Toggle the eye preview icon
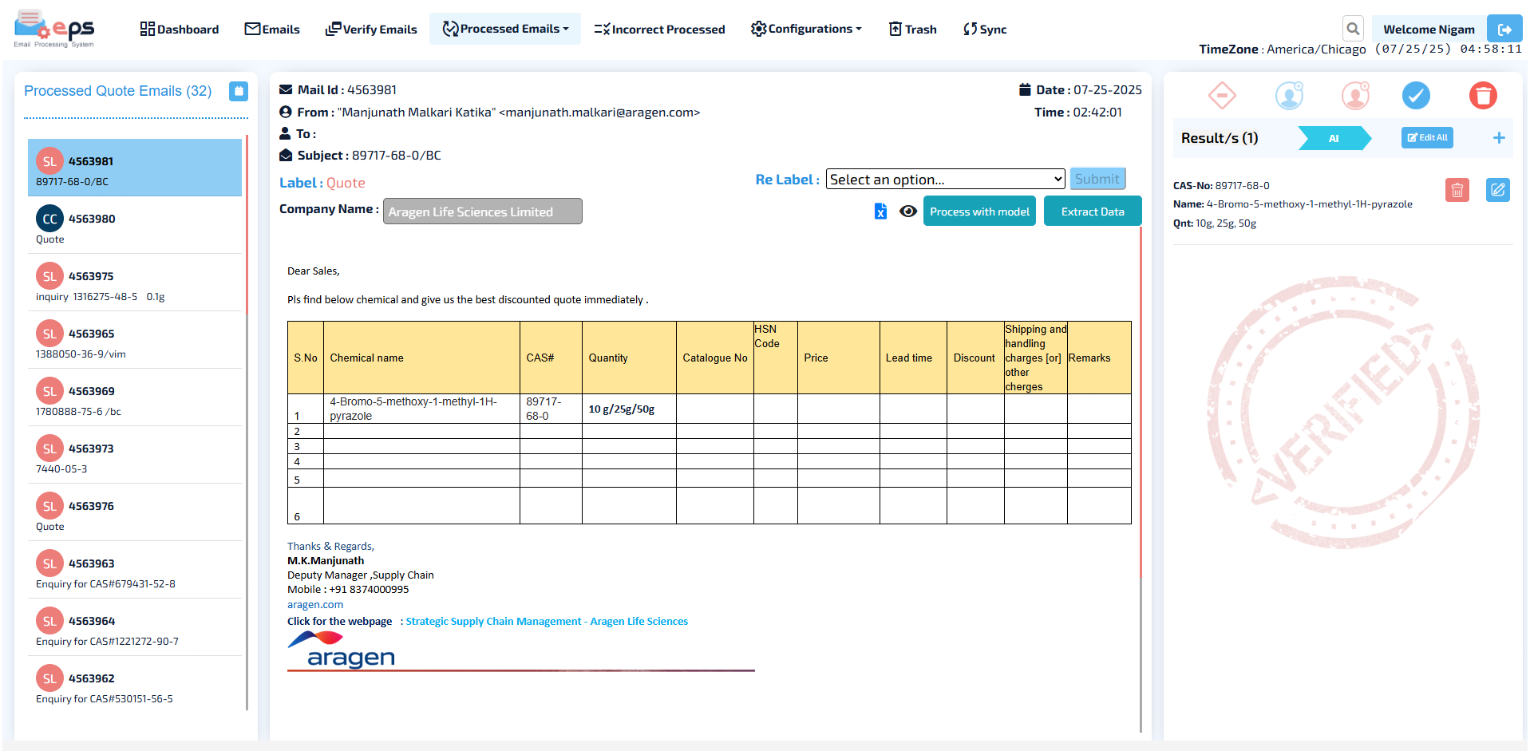Viewport: 1530px width, 751px height. pyautogui.click(x=907, y=211)
